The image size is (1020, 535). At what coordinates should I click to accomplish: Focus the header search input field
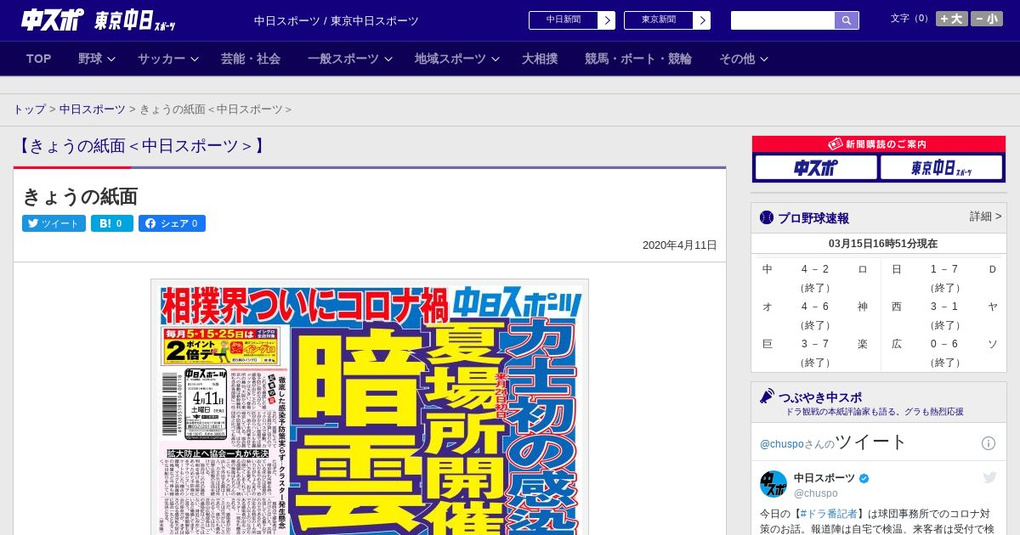tap(783, 20)
